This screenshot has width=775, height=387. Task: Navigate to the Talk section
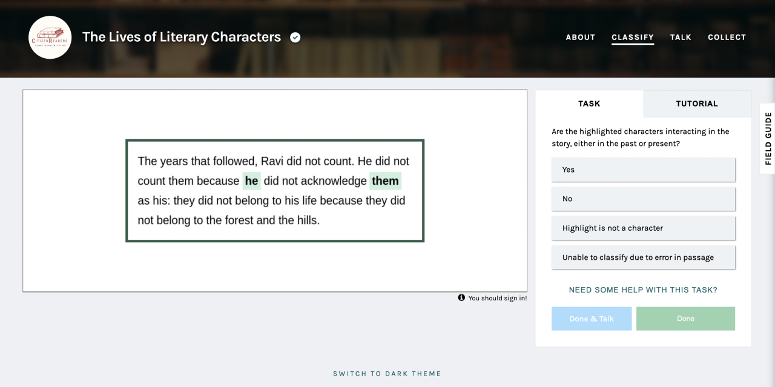coord(681,37)
